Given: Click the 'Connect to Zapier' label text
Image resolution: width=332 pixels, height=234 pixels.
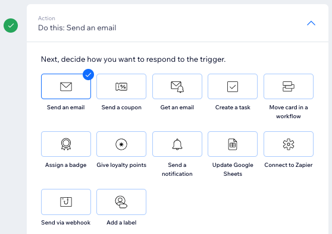Looking at the screenshot, I should pyautogui.click(x=289, y=165).
